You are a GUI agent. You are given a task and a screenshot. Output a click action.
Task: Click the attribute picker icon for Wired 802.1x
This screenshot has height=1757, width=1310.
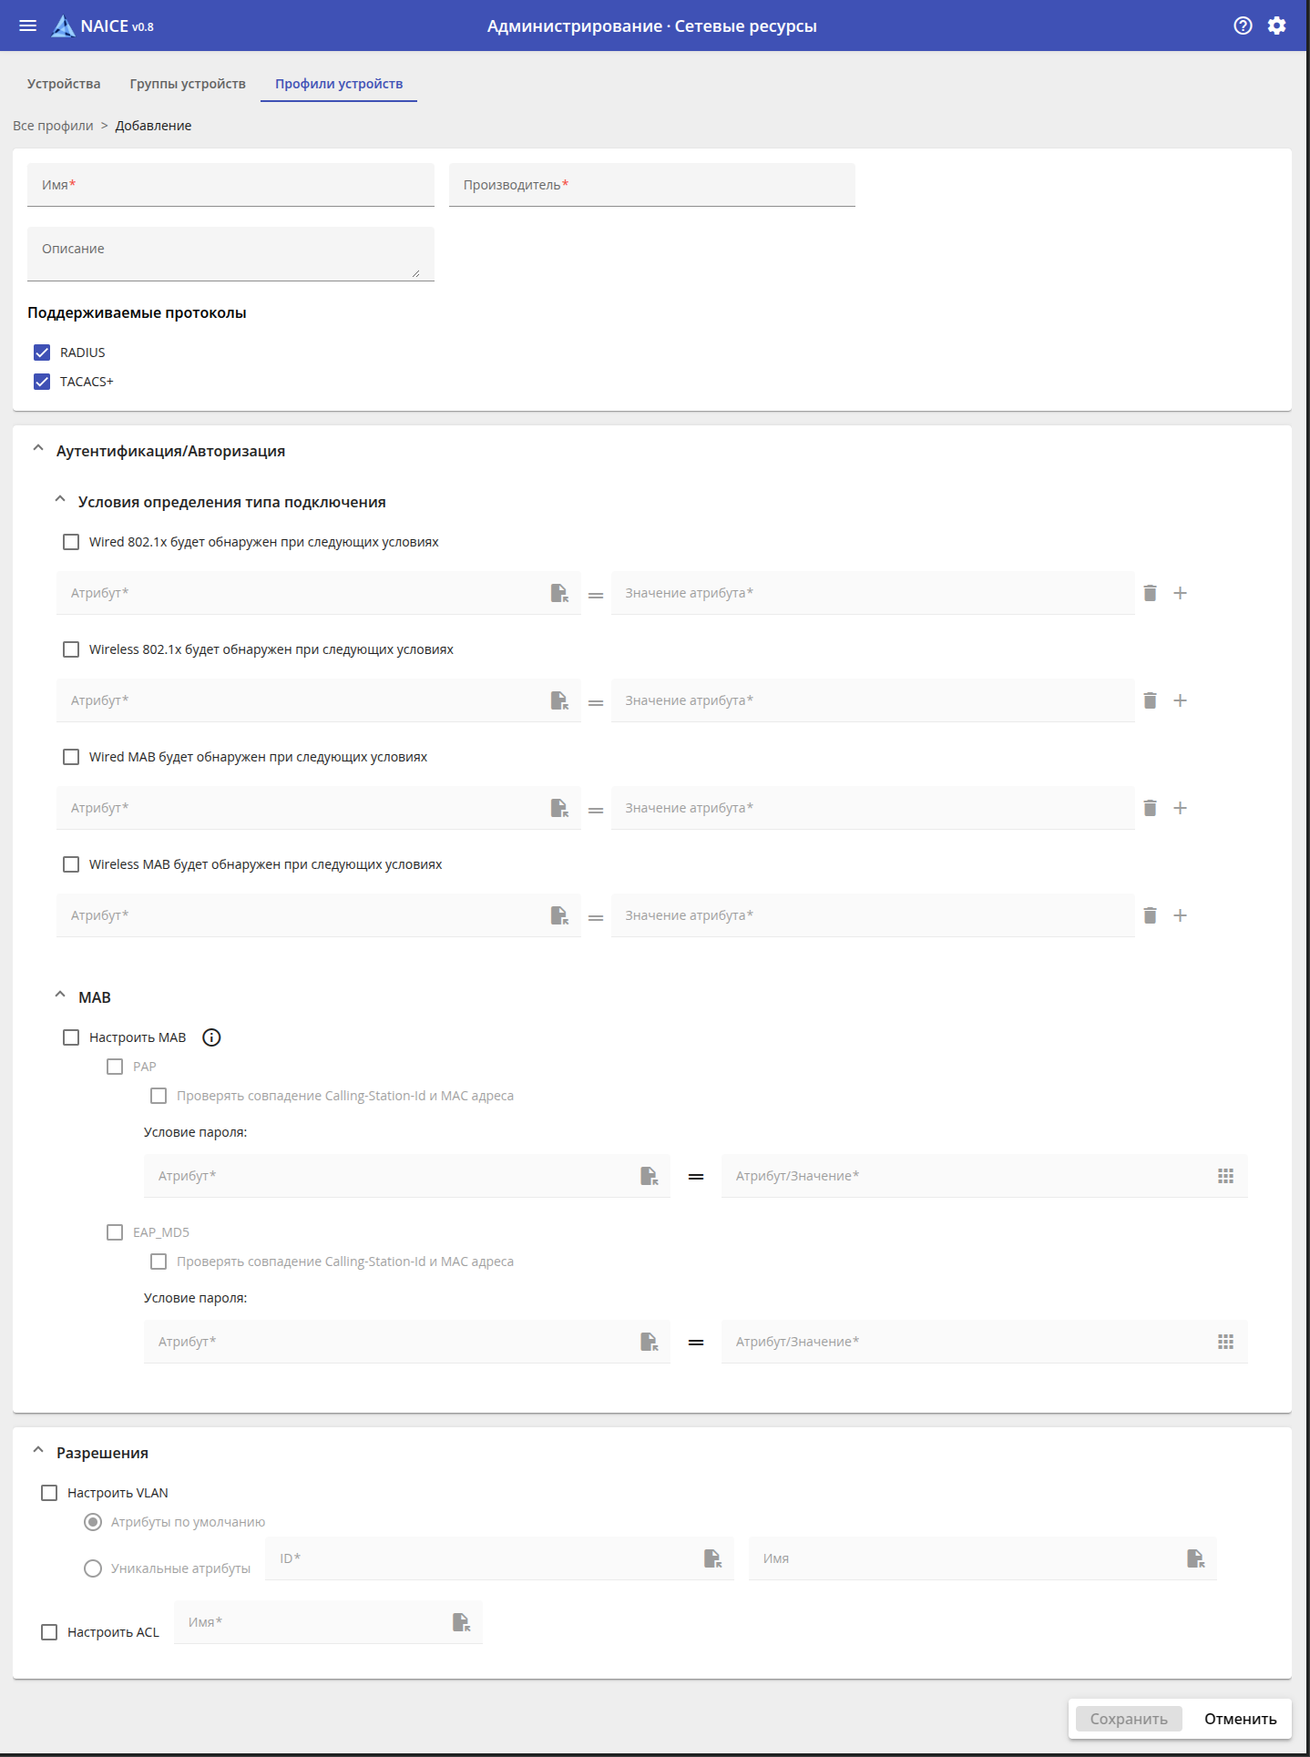click(559, 593)
